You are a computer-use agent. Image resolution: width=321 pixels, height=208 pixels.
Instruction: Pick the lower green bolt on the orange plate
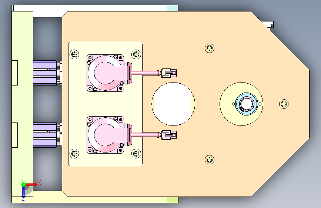coord(210,160)
